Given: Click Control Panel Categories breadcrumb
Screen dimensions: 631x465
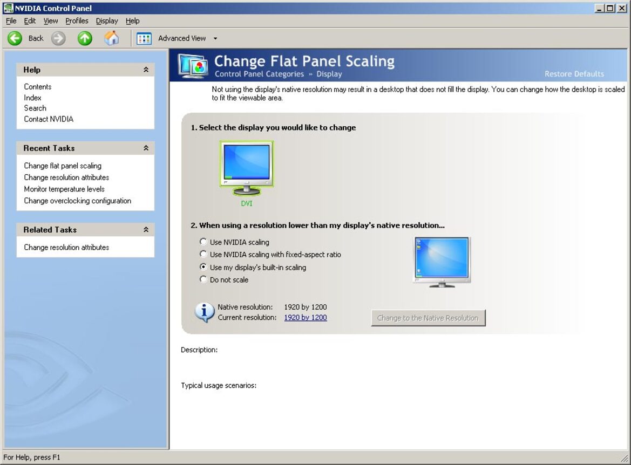Looking at the screenshot, I should (x=260, y=74).
